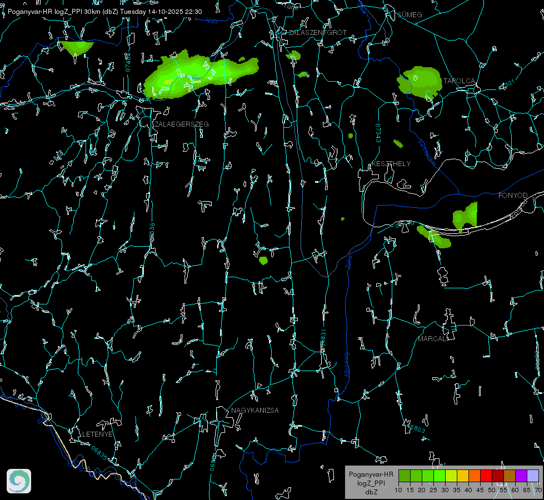This screenshot has height=500, width=544.
Task: Click the 07404 road number label
Action: point(128,63)
